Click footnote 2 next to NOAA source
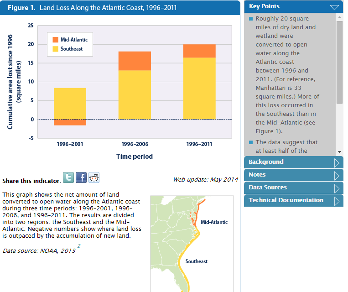This screenshot has height=292, width=348. point(78,246)
